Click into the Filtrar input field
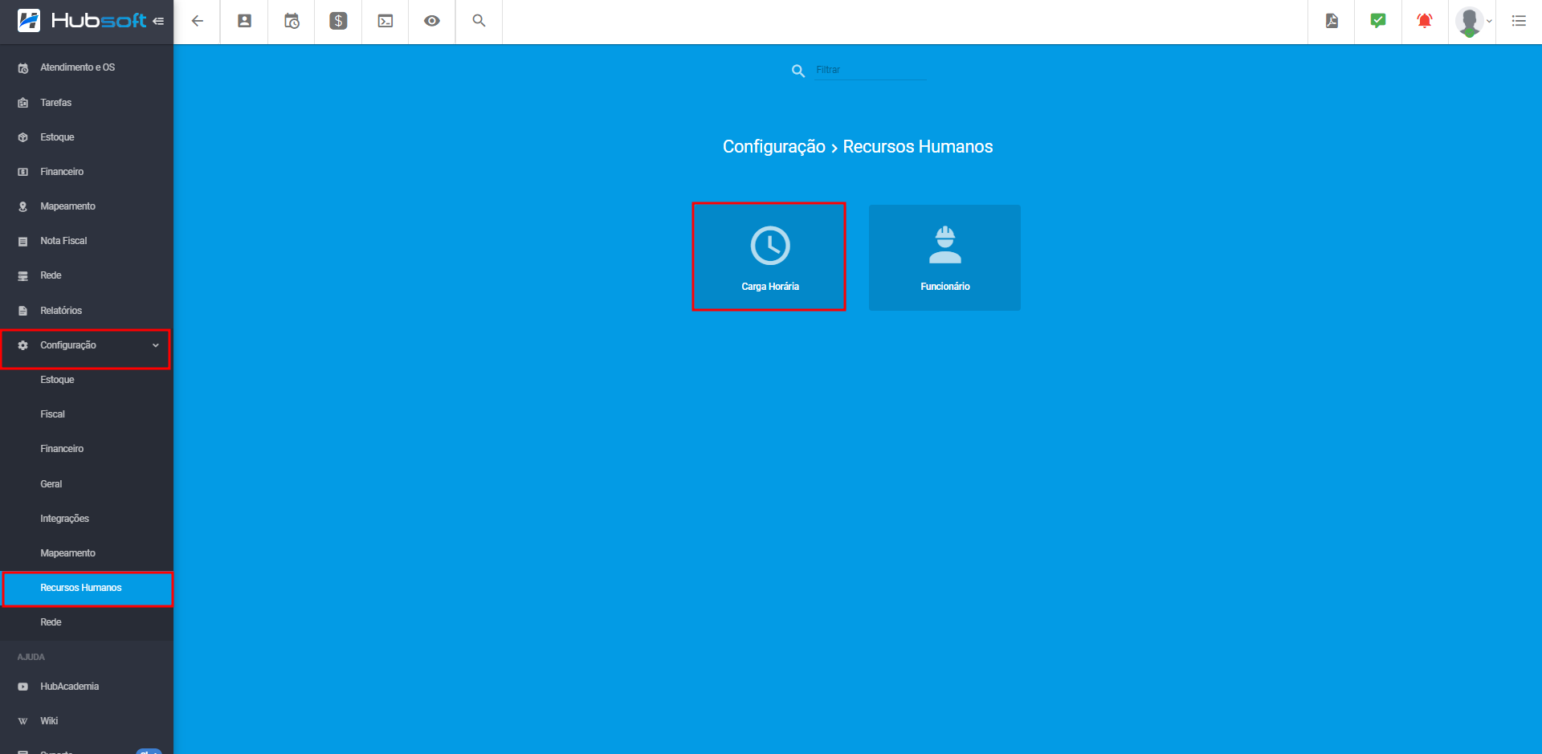This screenshot has width=1542, height=754. click(x=871, y=70)
